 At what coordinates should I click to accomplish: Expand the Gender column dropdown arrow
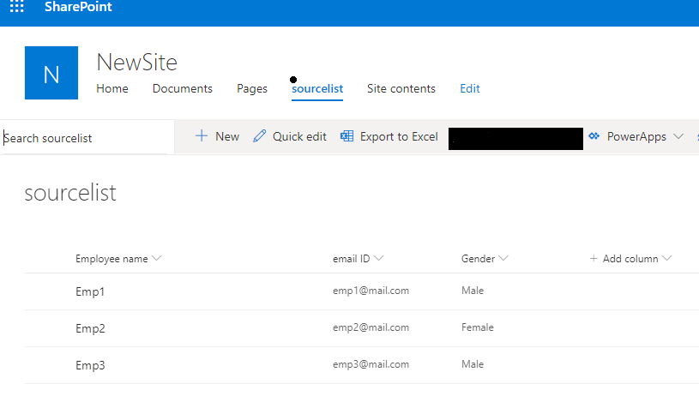pyautogui.click(x=503, y=258)
